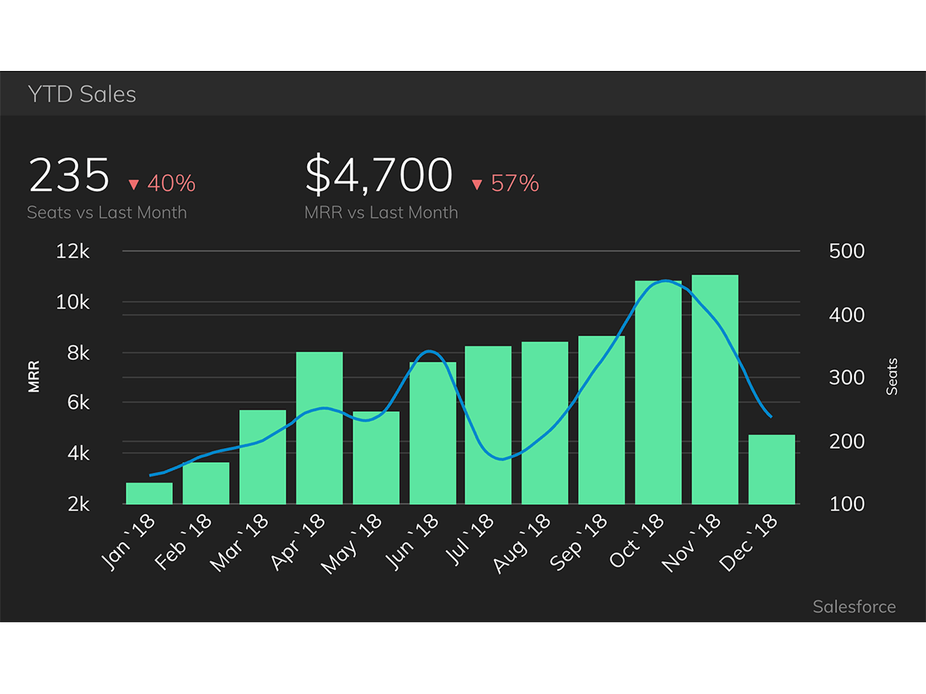
Task: Click the MRR left axis title
Action: pos(34,377)
